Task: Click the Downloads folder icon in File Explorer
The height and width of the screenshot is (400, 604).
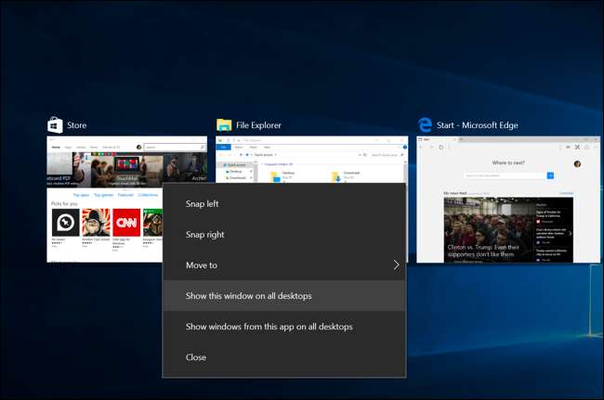Action: [x=336, y=176]
